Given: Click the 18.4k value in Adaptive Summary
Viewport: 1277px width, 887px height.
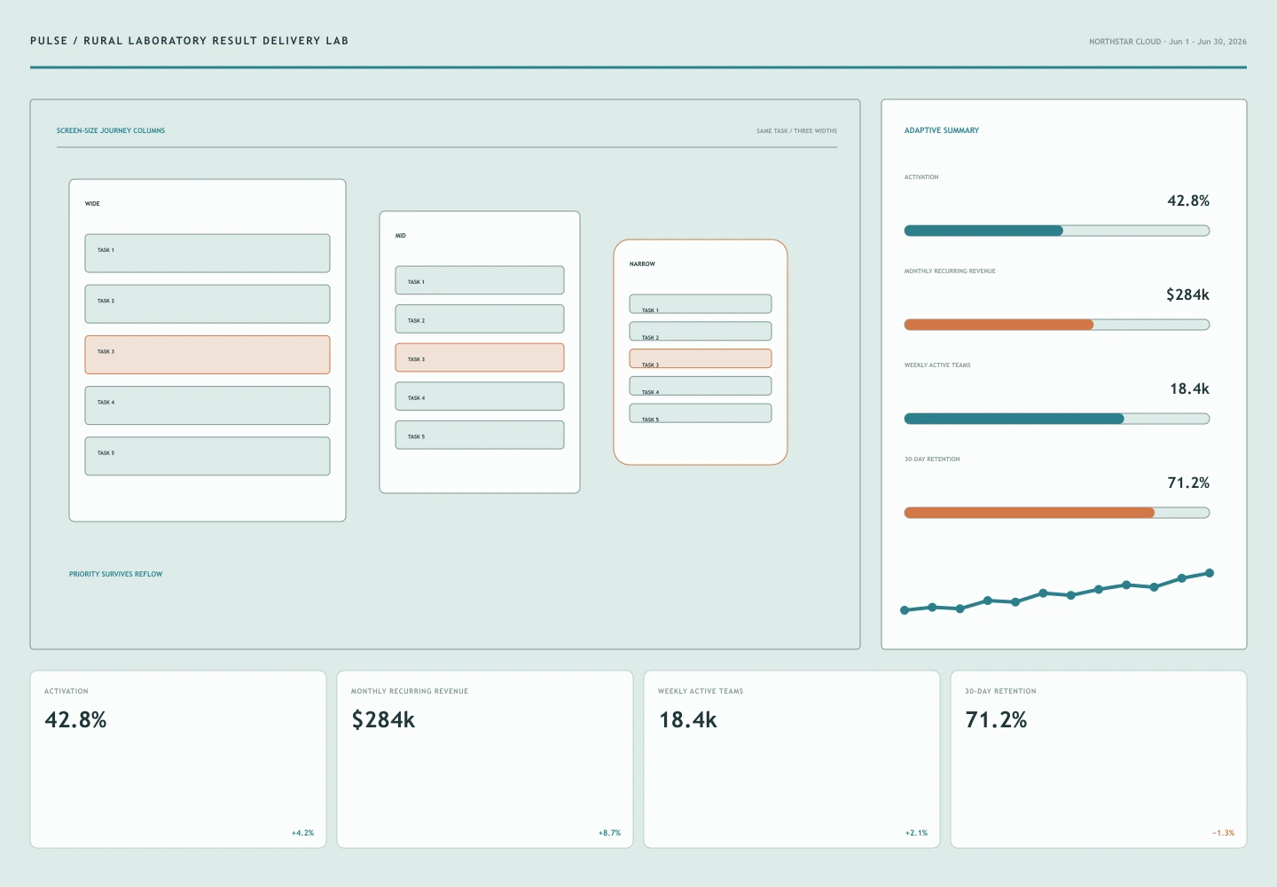Looking at the screenshot, I should pyautogui.click(x=1189, y=389).
